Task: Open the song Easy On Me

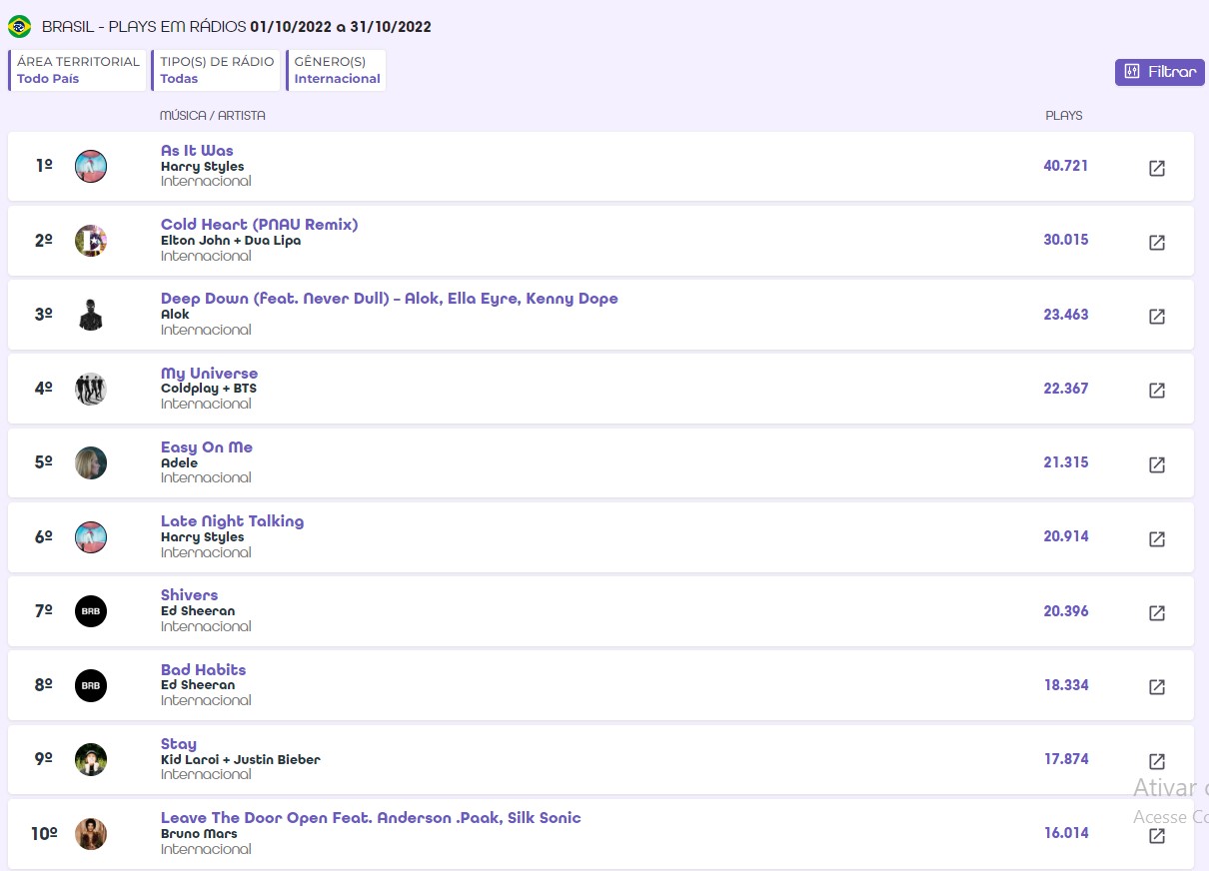Action: pos(207,447)
